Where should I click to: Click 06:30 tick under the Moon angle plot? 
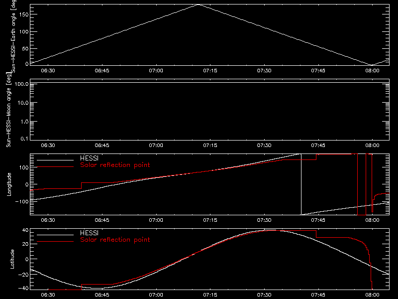coord(48,145)
